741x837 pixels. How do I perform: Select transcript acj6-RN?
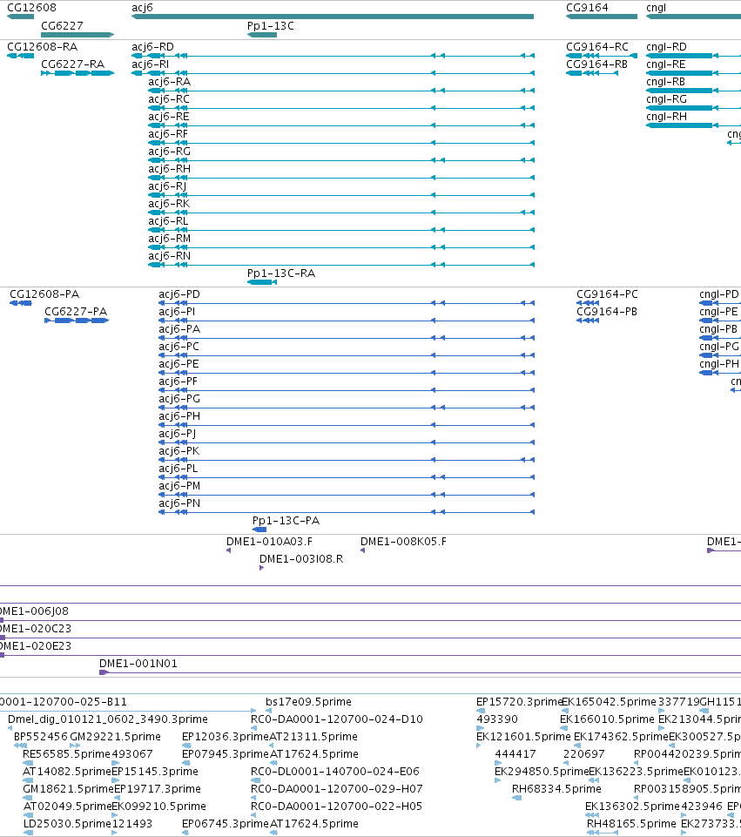[341, 265]
